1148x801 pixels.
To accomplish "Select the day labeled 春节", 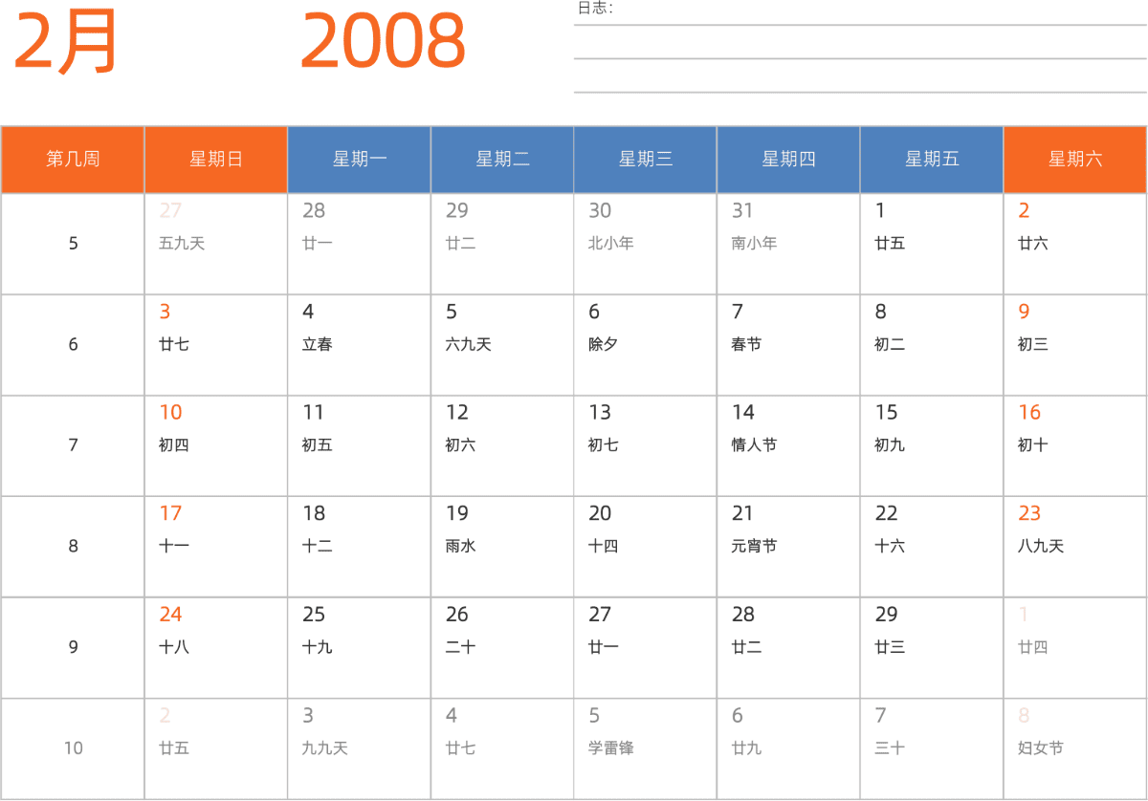I will pyautogui.click(x=788, y=345).
